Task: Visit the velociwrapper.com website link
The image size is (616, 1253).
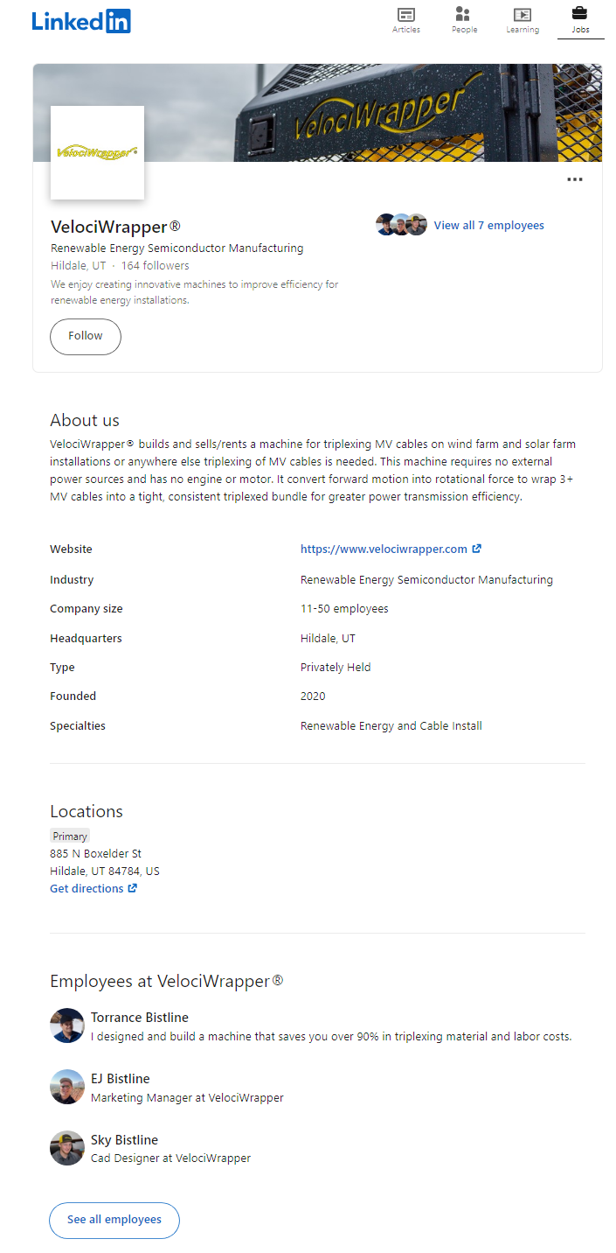Action: [384, 549]
